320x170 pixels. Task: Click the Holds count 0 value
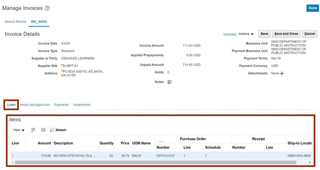(168, 72)
